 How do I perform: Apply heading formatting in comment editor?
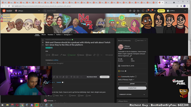(x=71, y=77)
